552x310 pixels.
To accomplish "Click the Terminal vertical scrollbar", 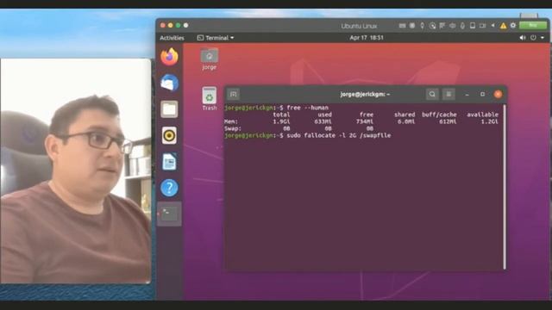I will coord(505,187).
